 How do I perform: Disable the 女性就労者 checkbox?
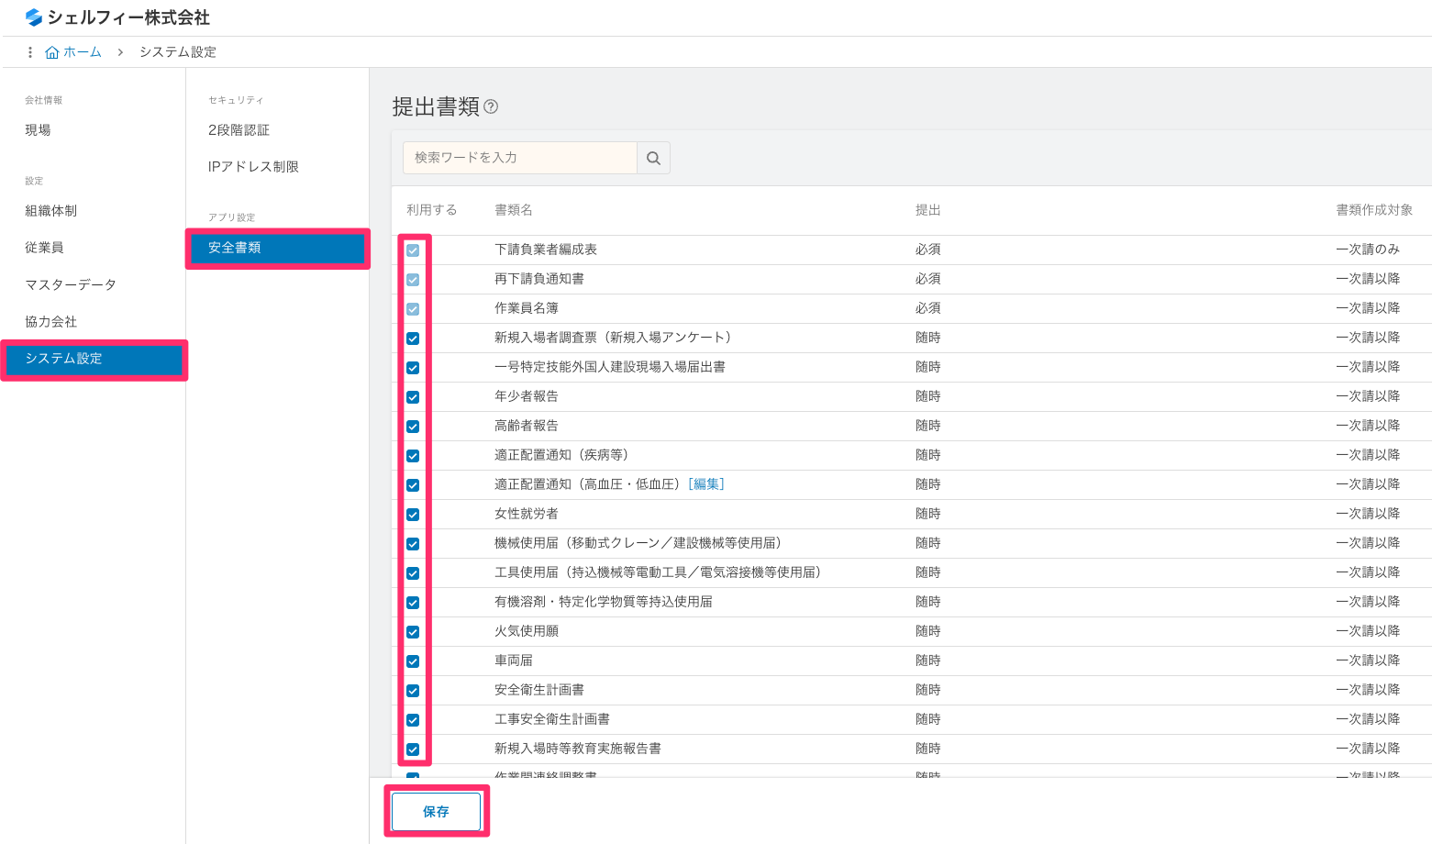coord(413,514)
